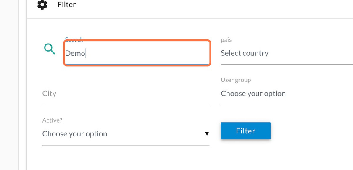Click the gray left sidebar strip
This screenshot has height=170, width=353.
click(9, 85)
